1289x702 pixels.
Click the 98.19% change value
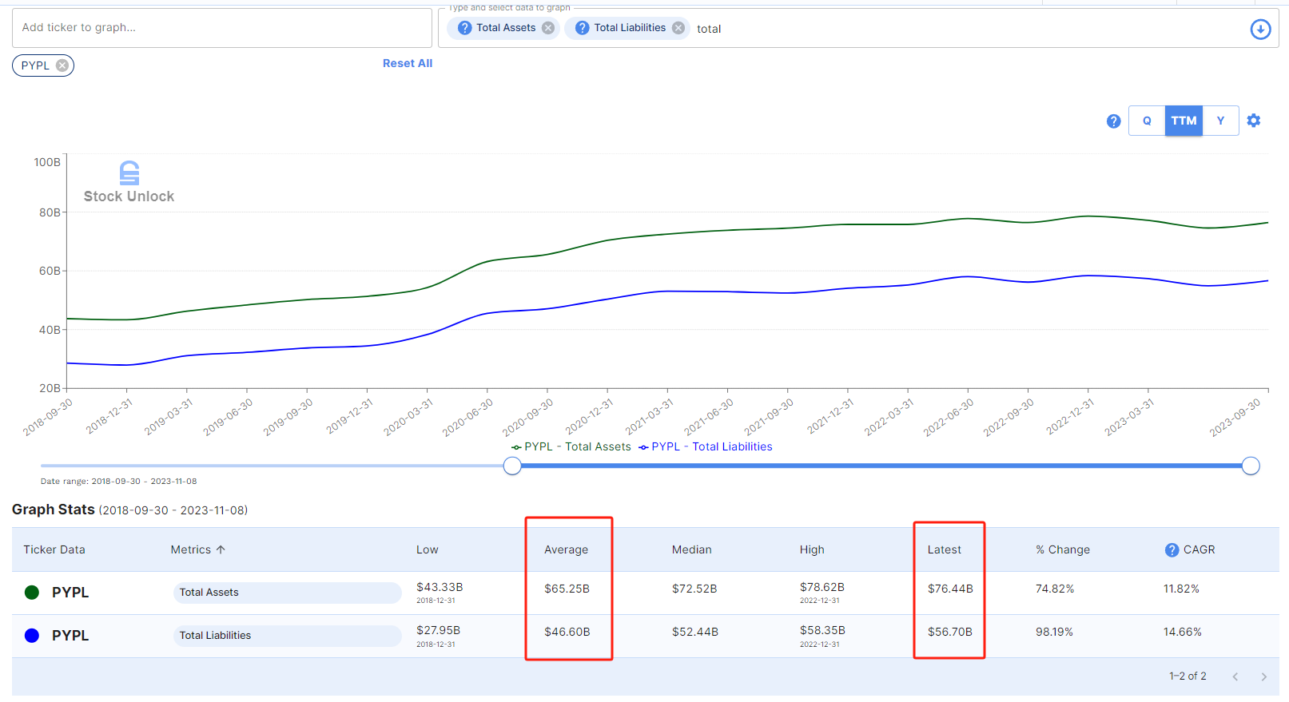1055,632
